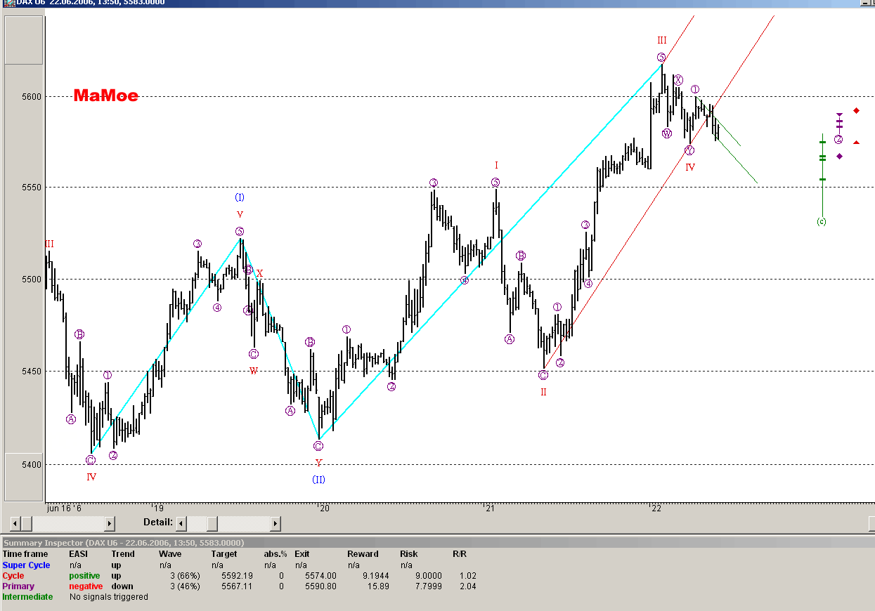Click the green (c) projection label
Image resolution: width=875 pixels, height=611 pixels.
coord(822,221)
